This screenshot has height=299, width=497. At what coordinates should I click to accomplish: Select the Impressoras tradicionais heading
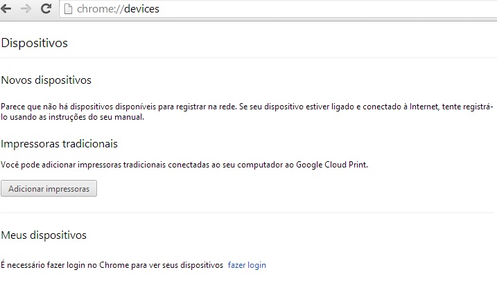coord(60,144)
